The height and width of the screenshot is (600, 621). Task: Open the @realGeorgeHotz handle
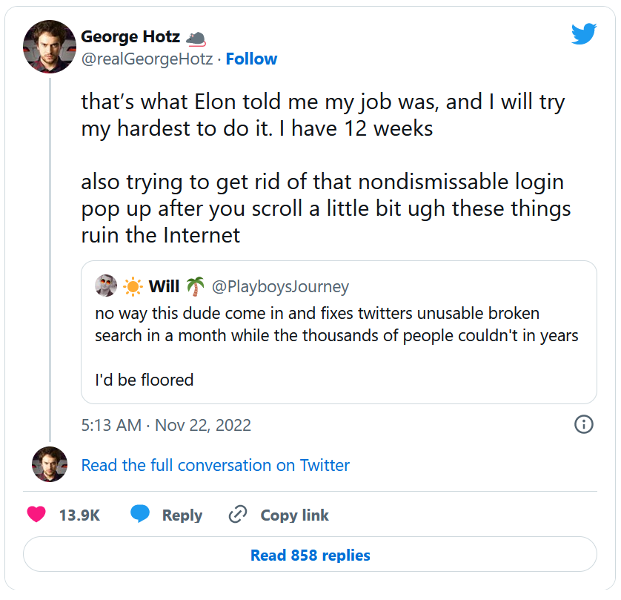147,59
